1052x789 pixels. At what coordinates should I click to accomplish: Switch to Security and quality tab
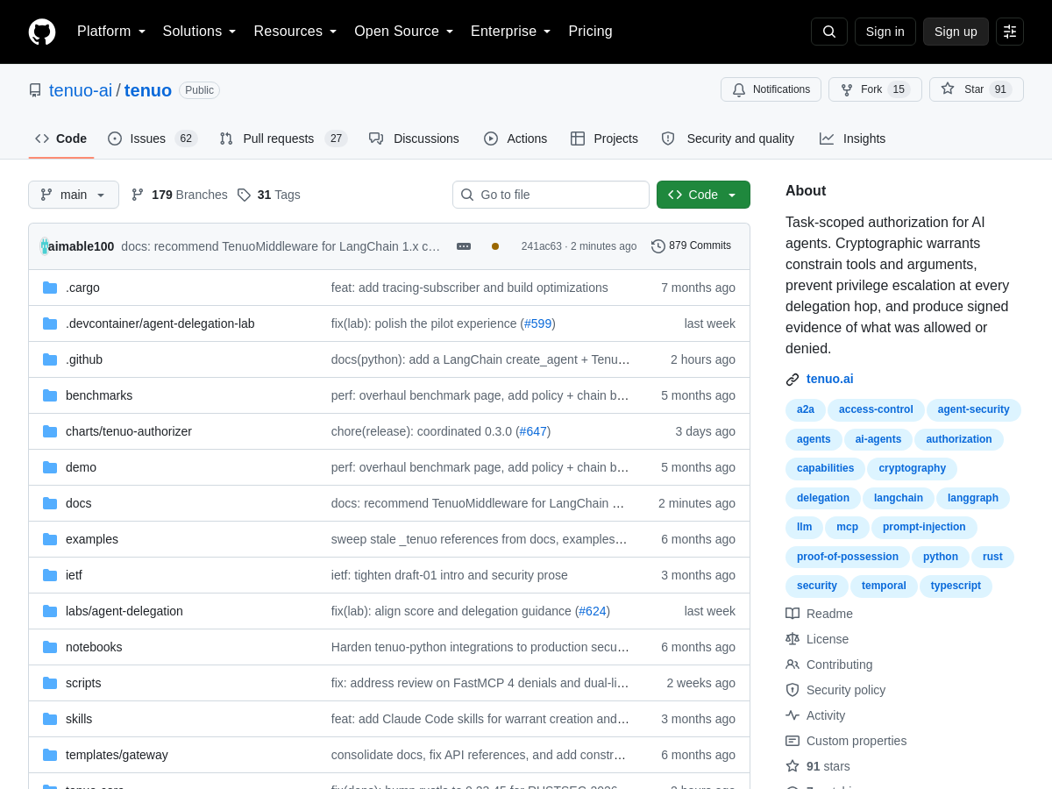[728, 139]
